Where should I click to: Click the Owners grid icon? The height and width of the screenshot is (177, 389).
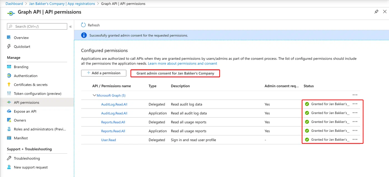(x=9, y=120)
